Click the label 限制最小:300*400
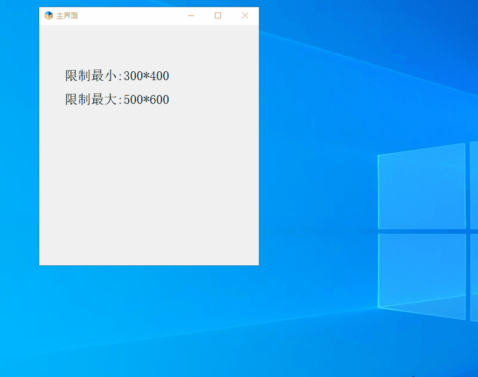This screenshot has height=377, width=478. point(117,75)
